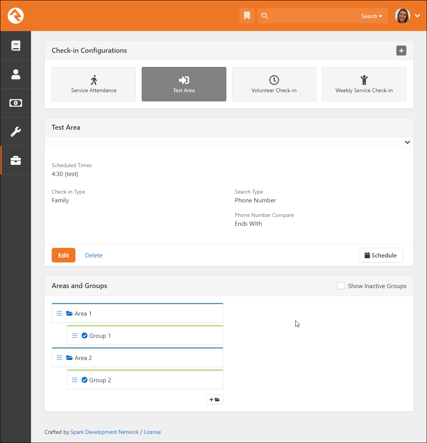Open the bookmarks icon beside the search bar
The image size is (427, 443).
[x=247, y=16]
